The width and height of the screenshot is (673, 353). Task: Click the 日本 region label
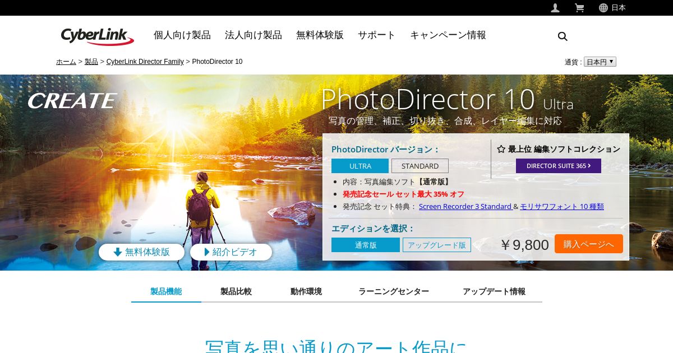pos(619,8)
